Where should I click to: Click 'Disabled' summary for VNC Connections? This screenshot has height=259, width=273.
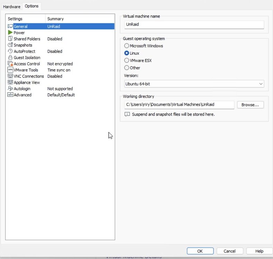pyautogui.click(x=55, y=76)
